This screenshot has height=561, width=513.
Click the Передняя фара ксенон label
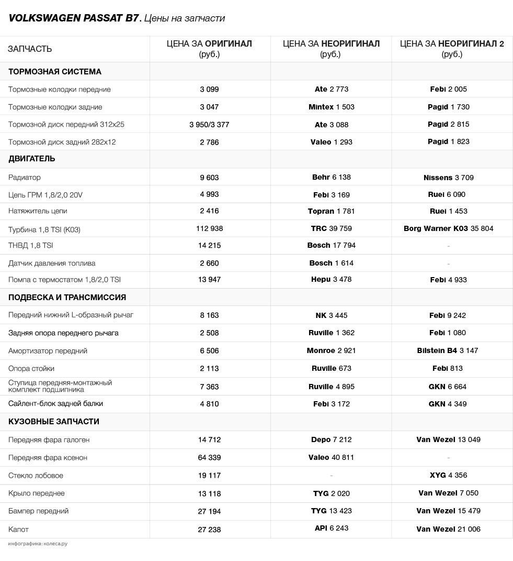48,458
